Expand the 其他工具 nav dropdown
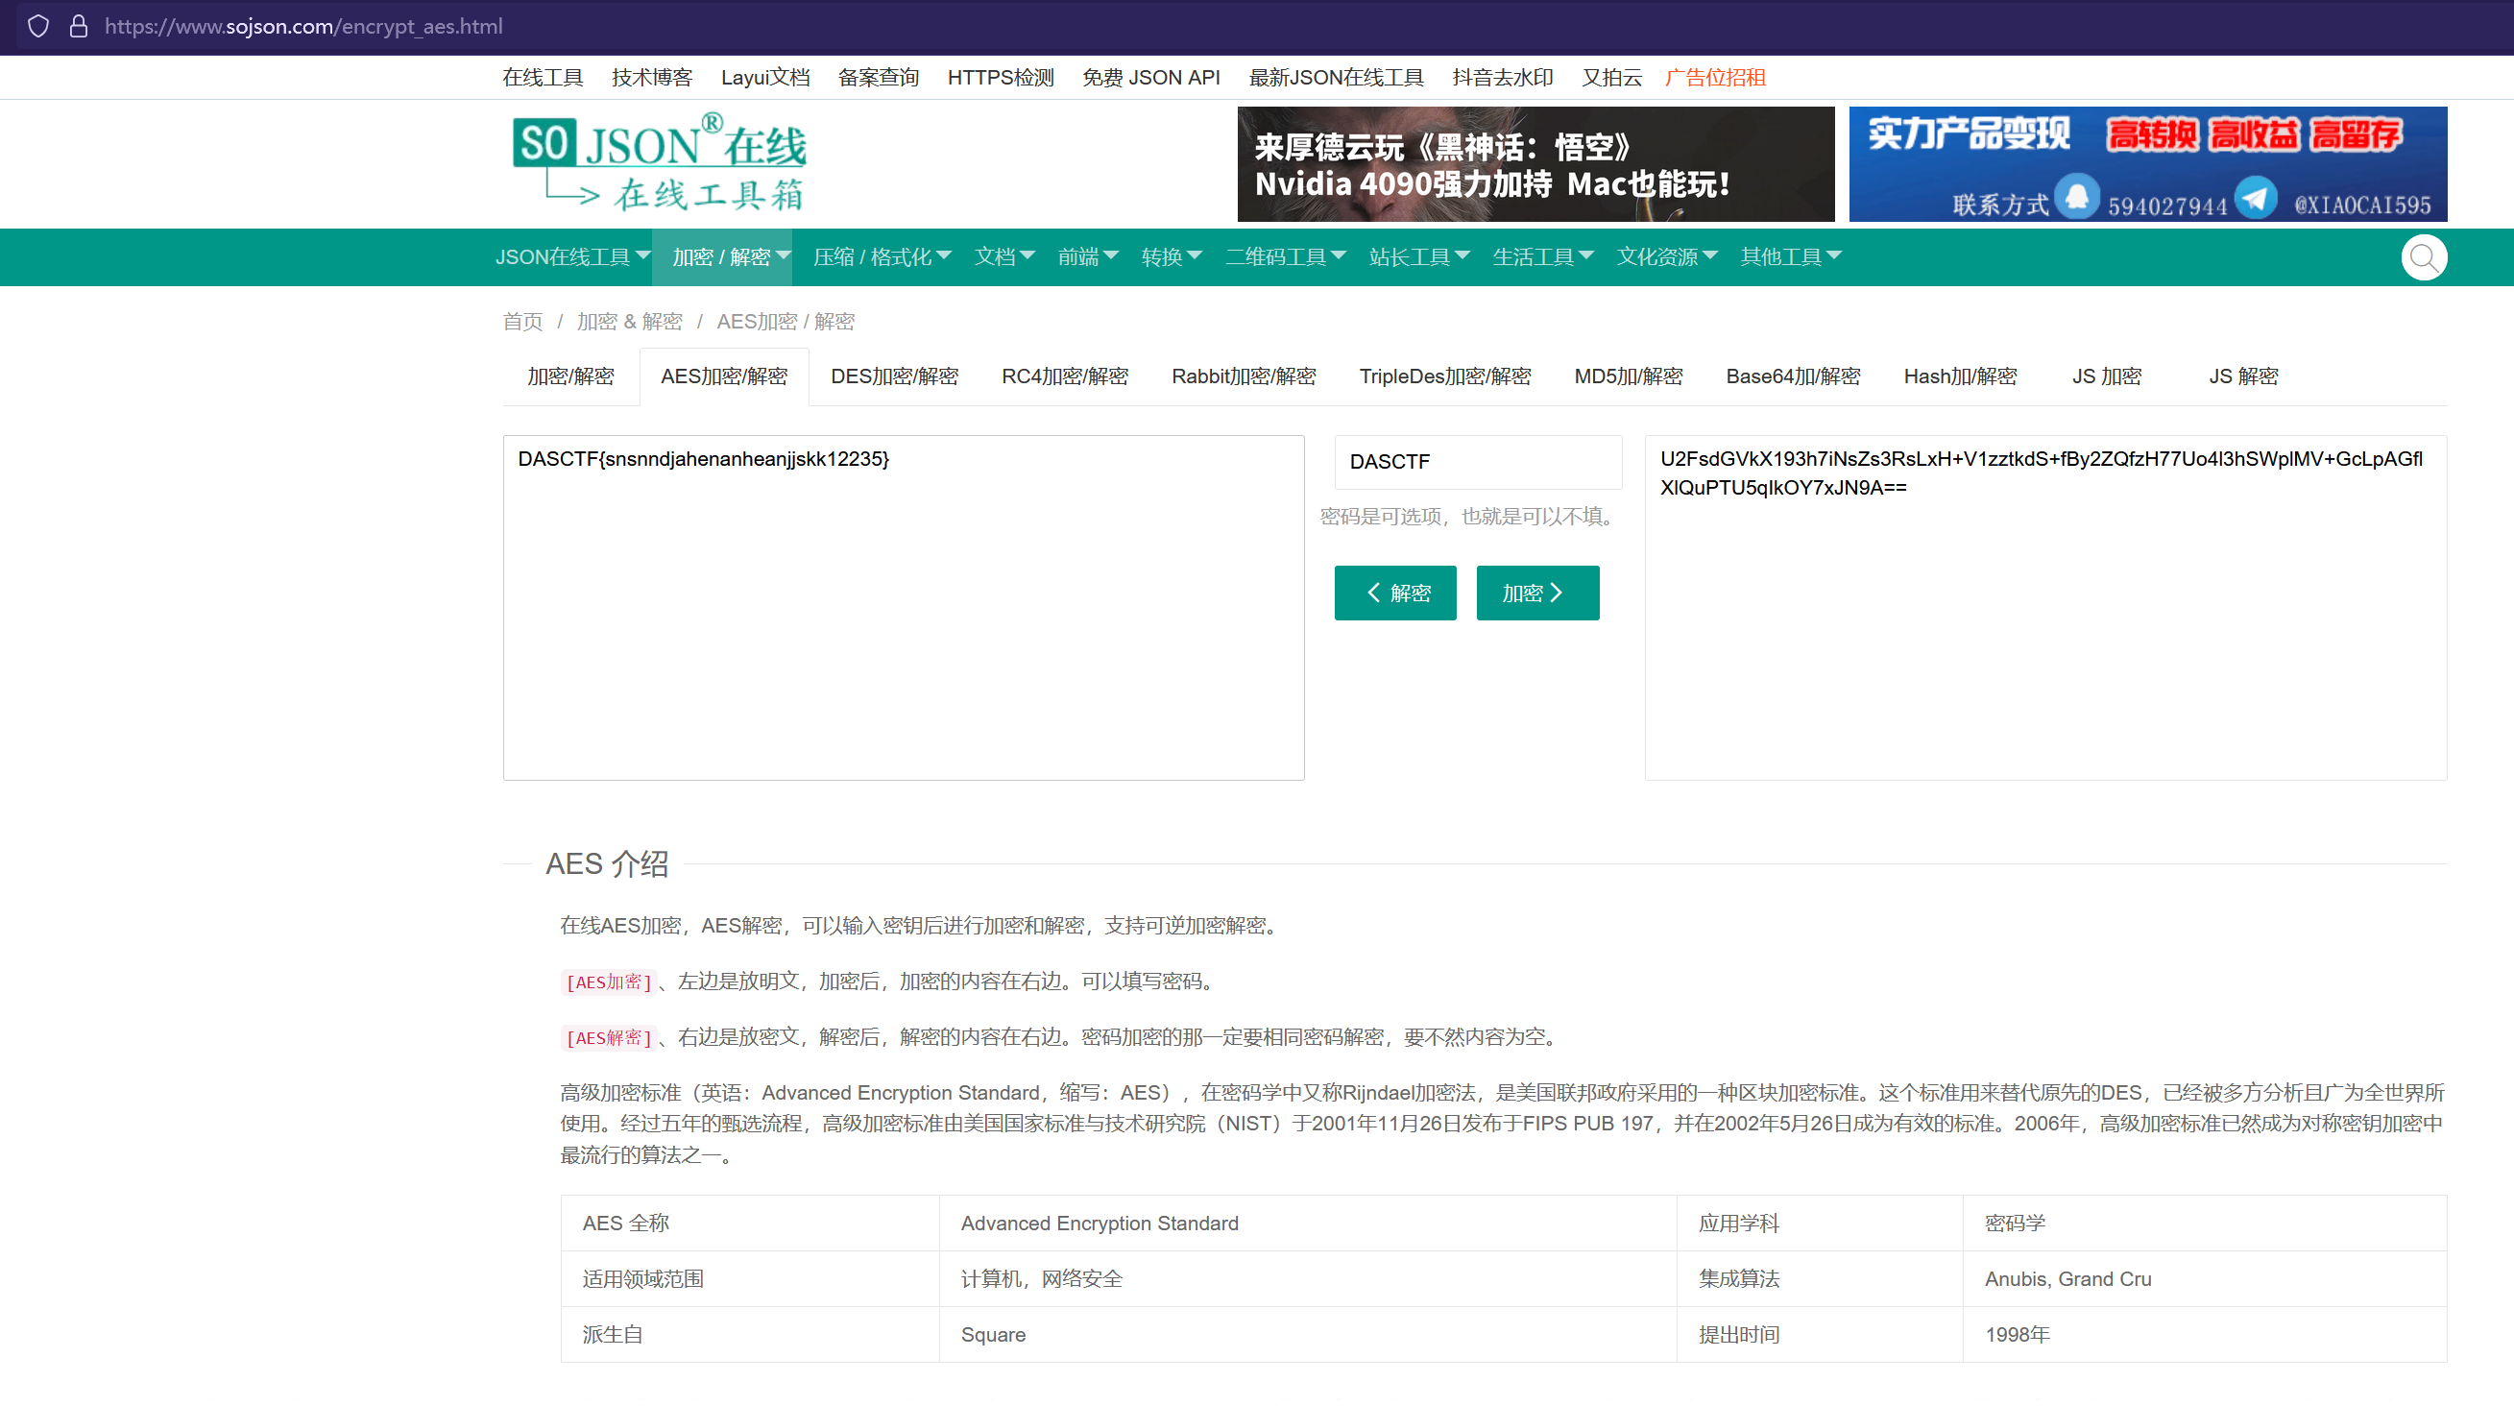The image size is (2514, 1406). pos(1791,256)
